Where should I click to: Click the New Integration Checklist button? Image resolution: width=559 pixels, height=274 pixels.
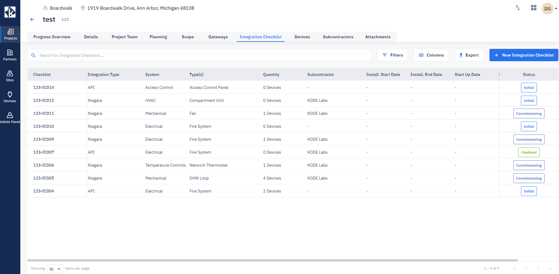tap(524, 55)
